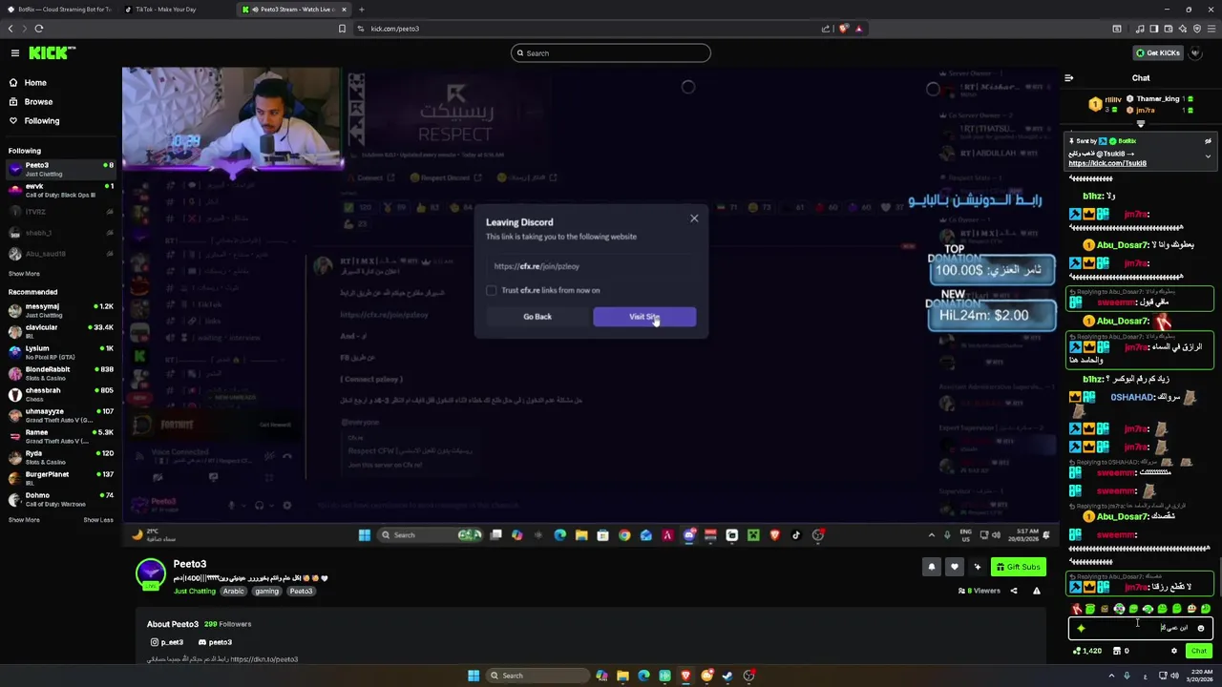Click the Arabic tag
Screen dimensions: 1222x687
(234, 592)
